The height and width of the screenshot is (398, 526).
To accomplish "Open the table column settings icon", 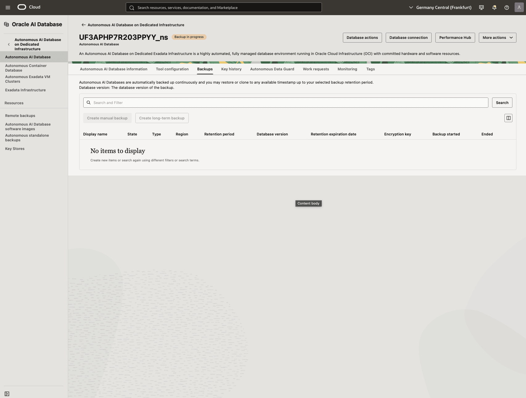I will point(508,118).
